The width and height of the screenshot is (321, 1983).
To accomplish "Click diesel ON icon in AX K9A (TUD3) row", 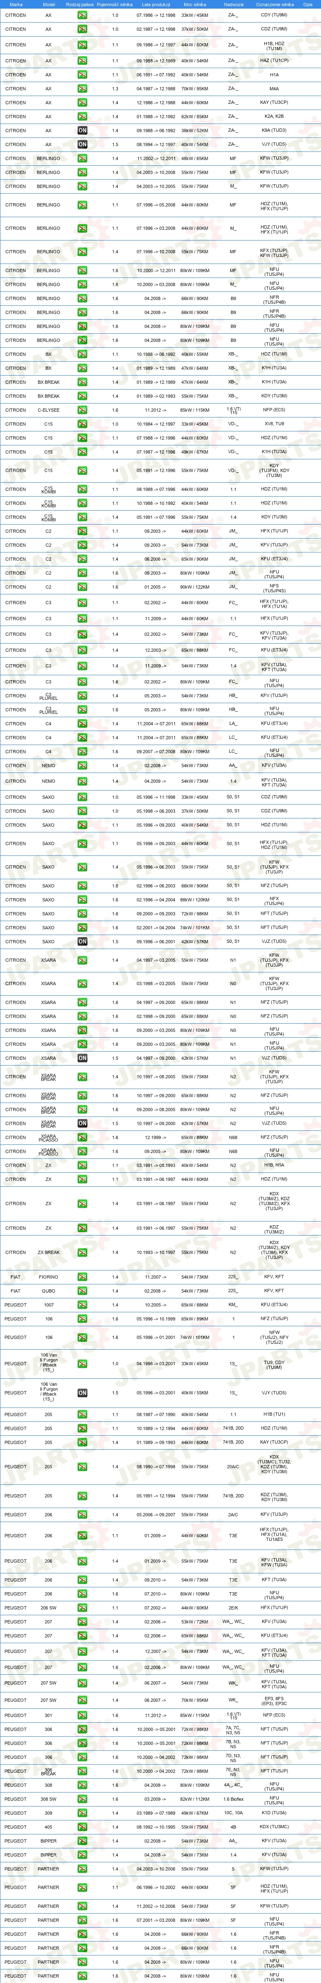I will (83, 131).
